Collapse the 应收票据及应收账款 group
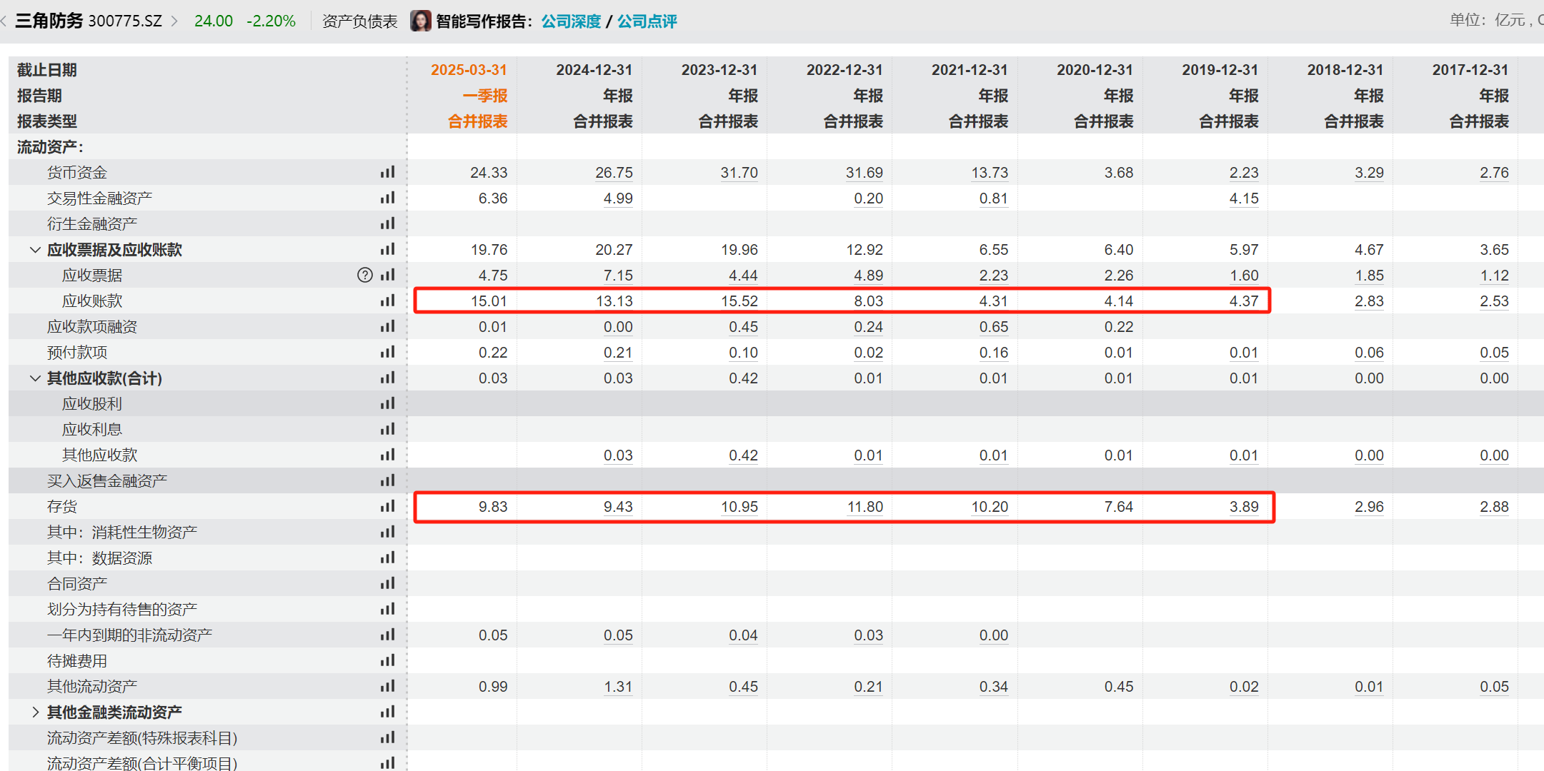1544x771 pixels. tap(34, 249)
